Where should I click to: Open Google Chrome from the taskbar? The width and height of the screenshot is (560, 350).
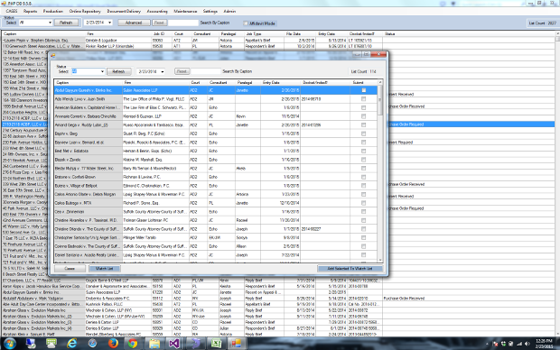coord(133,344)
